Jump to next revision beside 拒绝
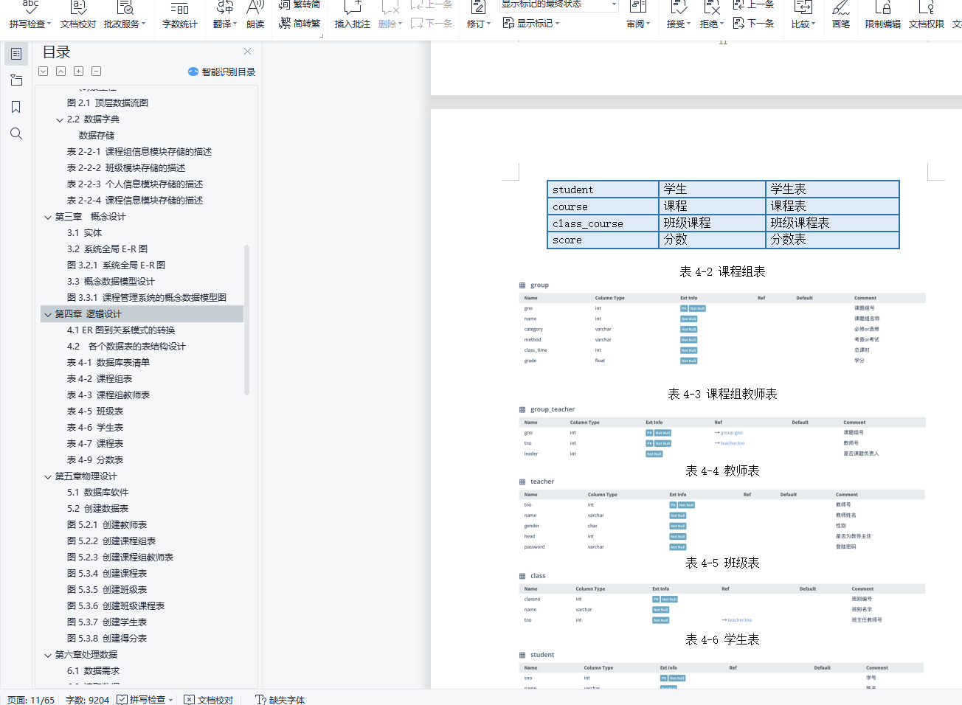 pyautogui.click(x=753, y=24)
